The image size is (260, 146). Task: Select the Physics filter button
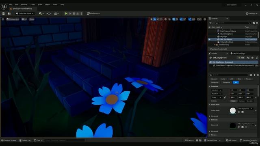point(248,79)
